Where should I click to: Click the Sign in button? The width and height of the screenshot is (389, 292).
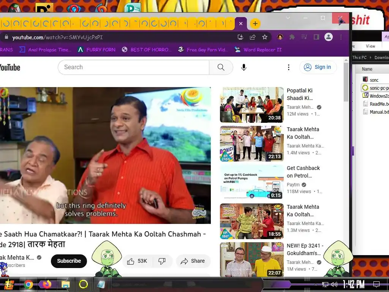[318, 67]
